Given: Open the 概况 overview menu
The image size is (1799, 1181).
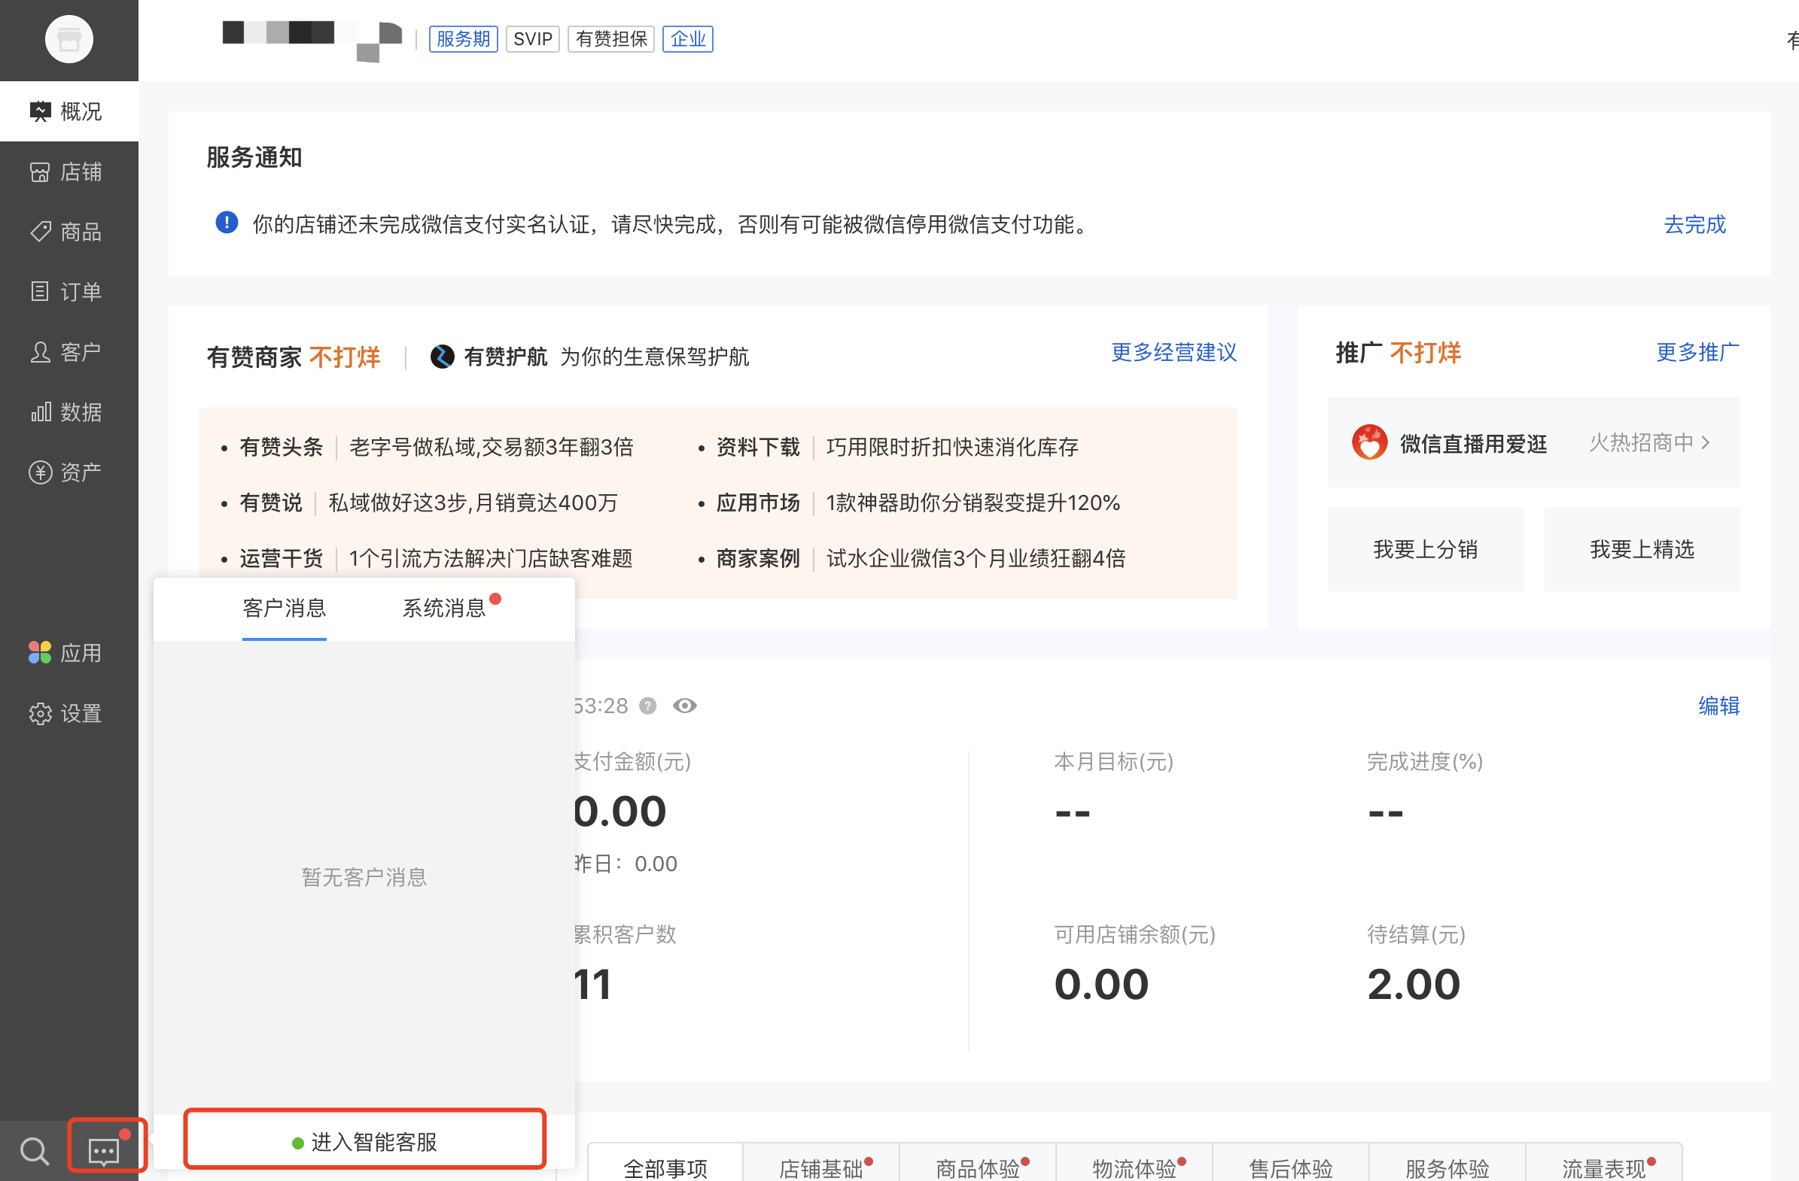Looking at the screenshot, I should (x=68, y=111).
